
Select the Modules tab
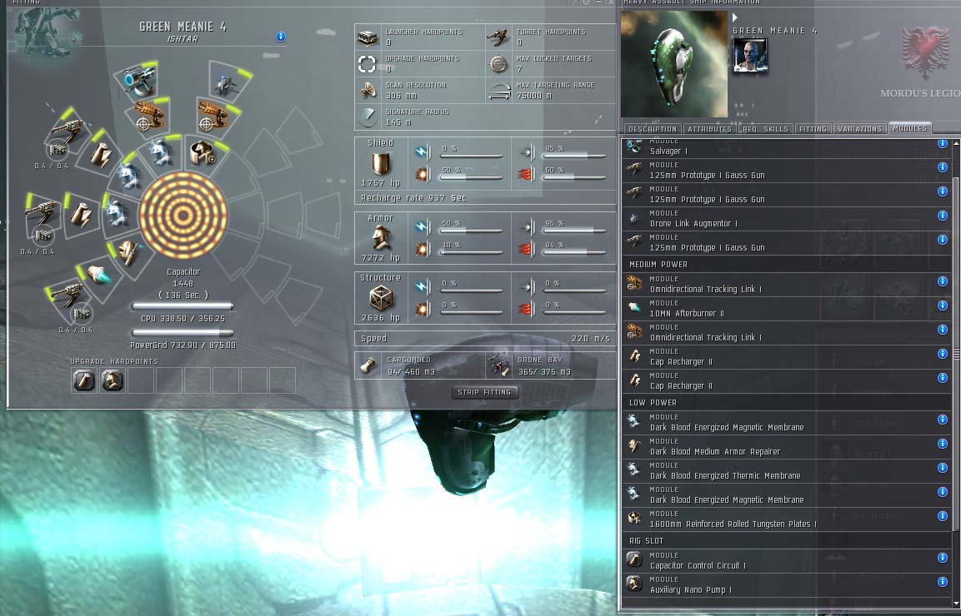click(910, 128)
